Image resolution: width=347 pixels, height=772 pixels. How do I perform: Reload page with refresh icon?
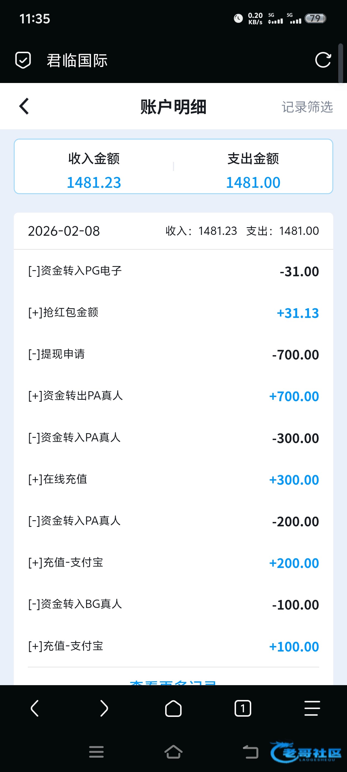[323, 60]
